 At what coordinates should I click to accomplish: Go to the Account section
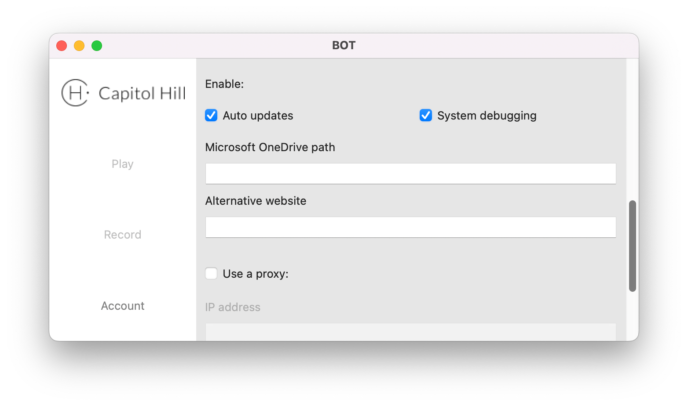[123, 306]
